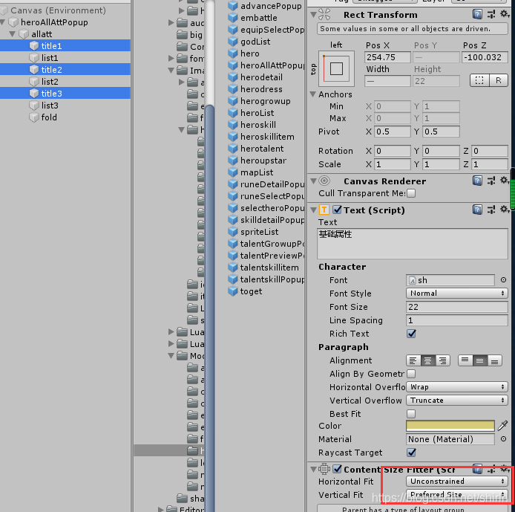This screenshot has width=515, height=512.
Task: Click the herodetail prefab icon
Action: click(x=233, y=77)
